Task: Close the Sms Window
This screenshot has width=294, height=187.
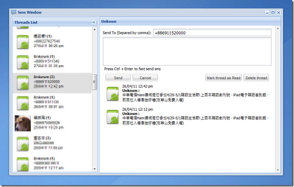Action: (278, 13)
